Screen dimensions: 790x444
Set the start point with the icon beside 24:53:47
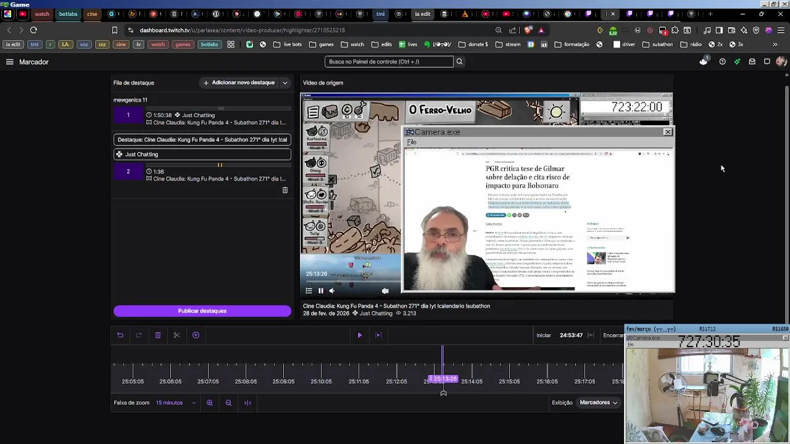click(x=591, y=335)
